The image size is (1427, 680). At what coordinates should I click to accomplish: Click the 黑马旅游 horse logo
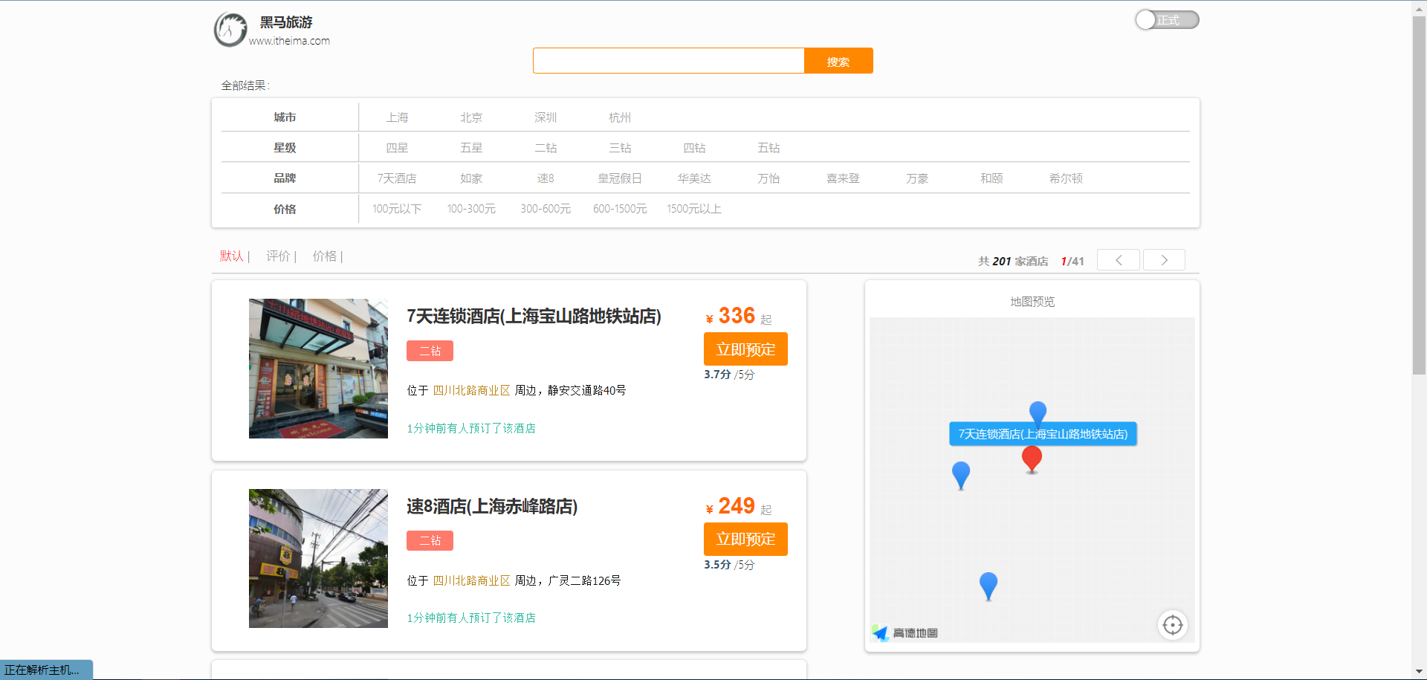[230, 30]
